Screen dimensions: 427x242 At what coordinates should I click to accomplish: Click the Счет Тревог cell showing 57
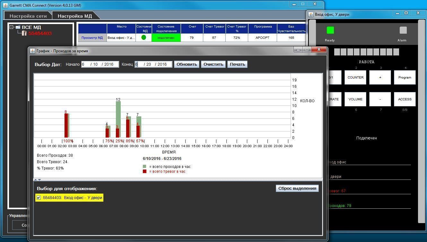coord(214,38)
